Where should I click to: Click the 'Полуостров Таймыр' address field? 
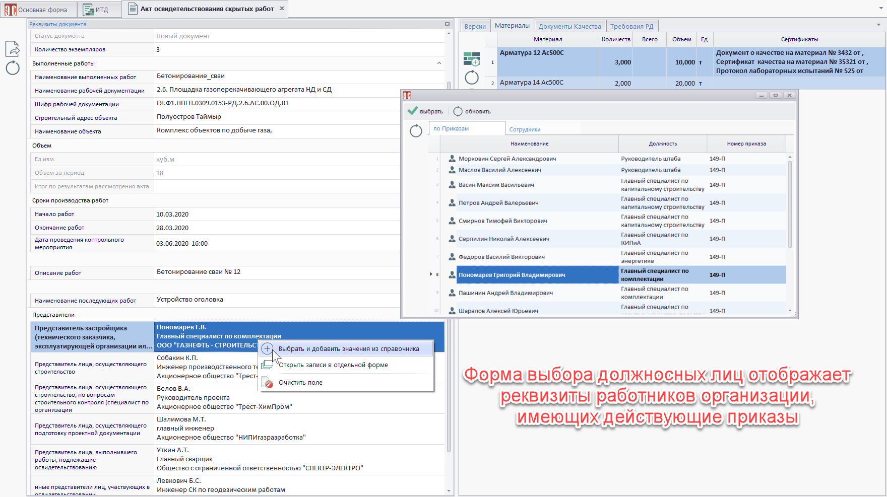pos(277,117)
